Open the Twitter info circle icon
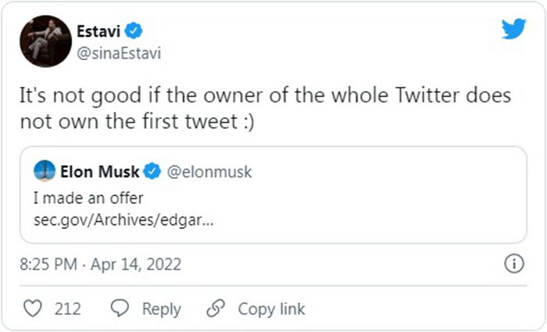Screen dimensions: 547x332 click(514, 264)
